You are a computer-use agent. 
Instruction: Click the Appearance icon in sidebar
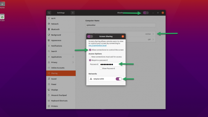(49, 40)
